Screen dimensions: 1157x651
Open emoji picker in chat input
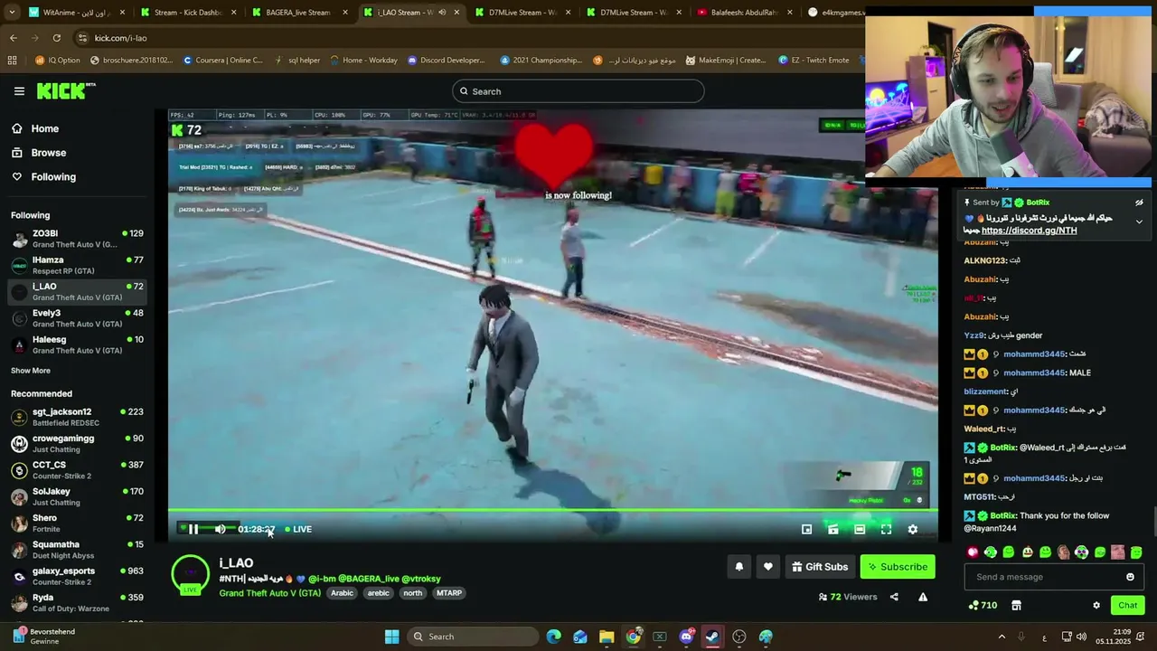1130,577
